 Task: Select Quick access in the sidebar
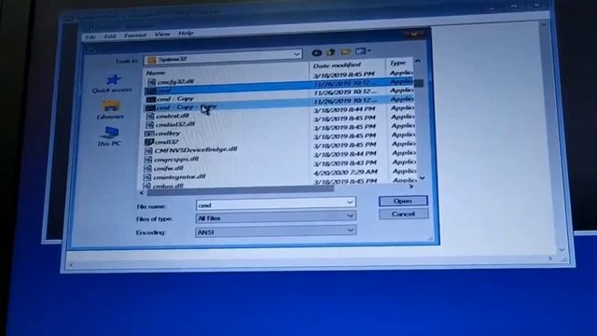pos(112,84)
